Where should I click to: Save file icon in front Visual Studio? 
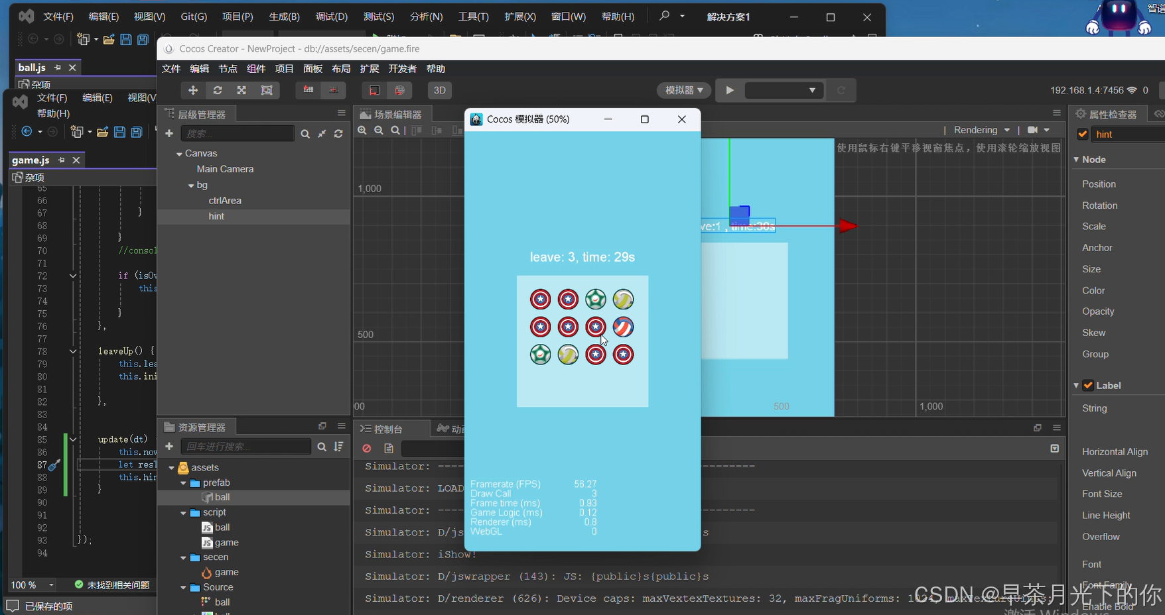[x=119, y=132]
